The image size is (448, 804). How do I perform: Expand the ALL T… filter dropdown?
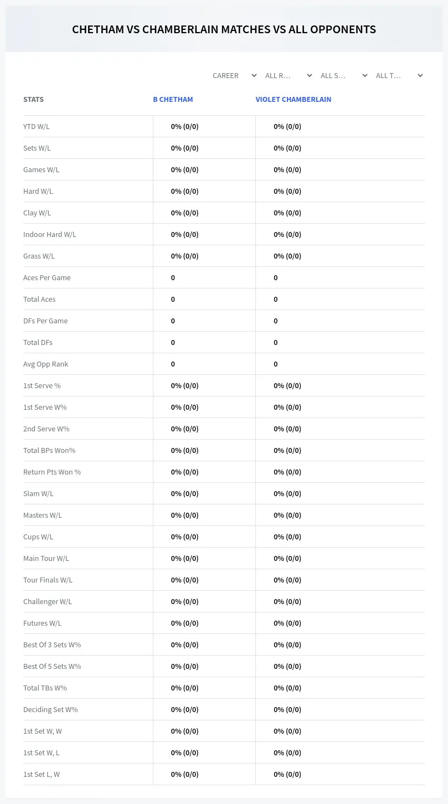click(399, 75)
